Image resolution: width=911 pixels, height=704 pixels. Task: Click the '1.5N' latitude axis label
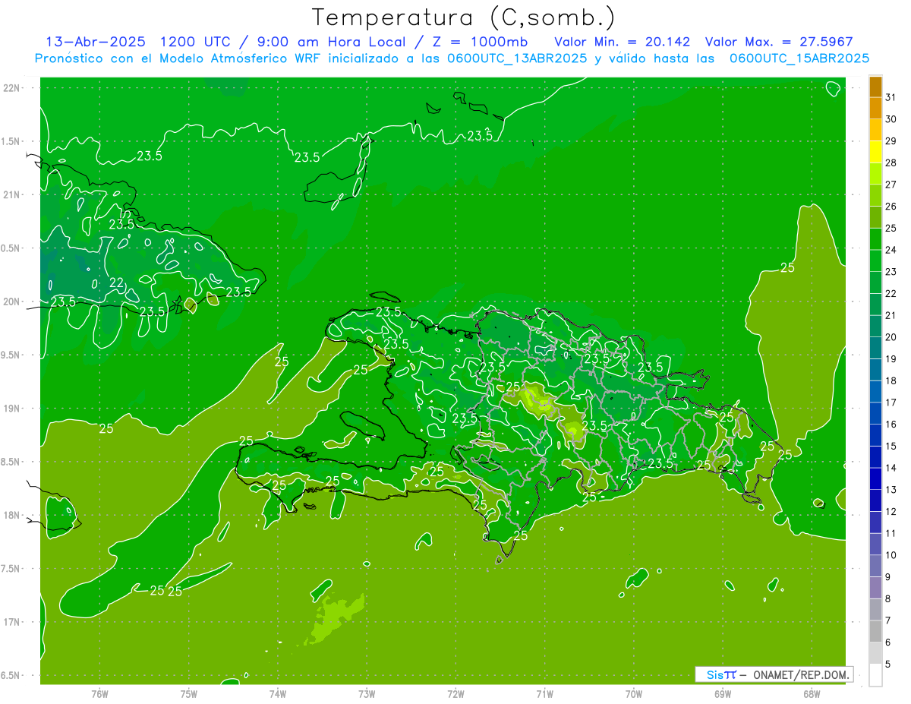pos(11,141)
